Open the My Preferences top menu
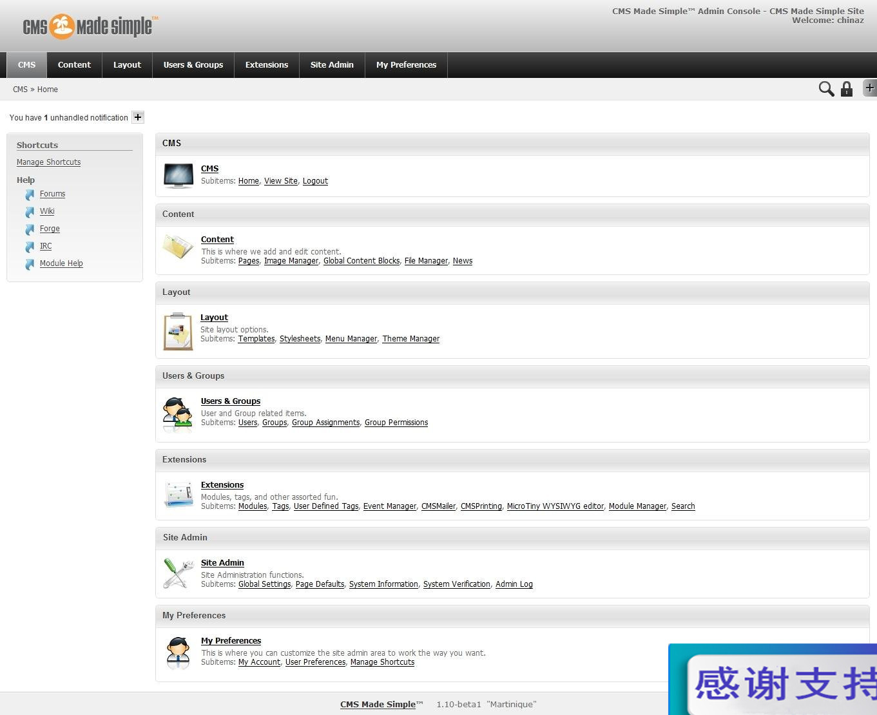 pos(407,65)
